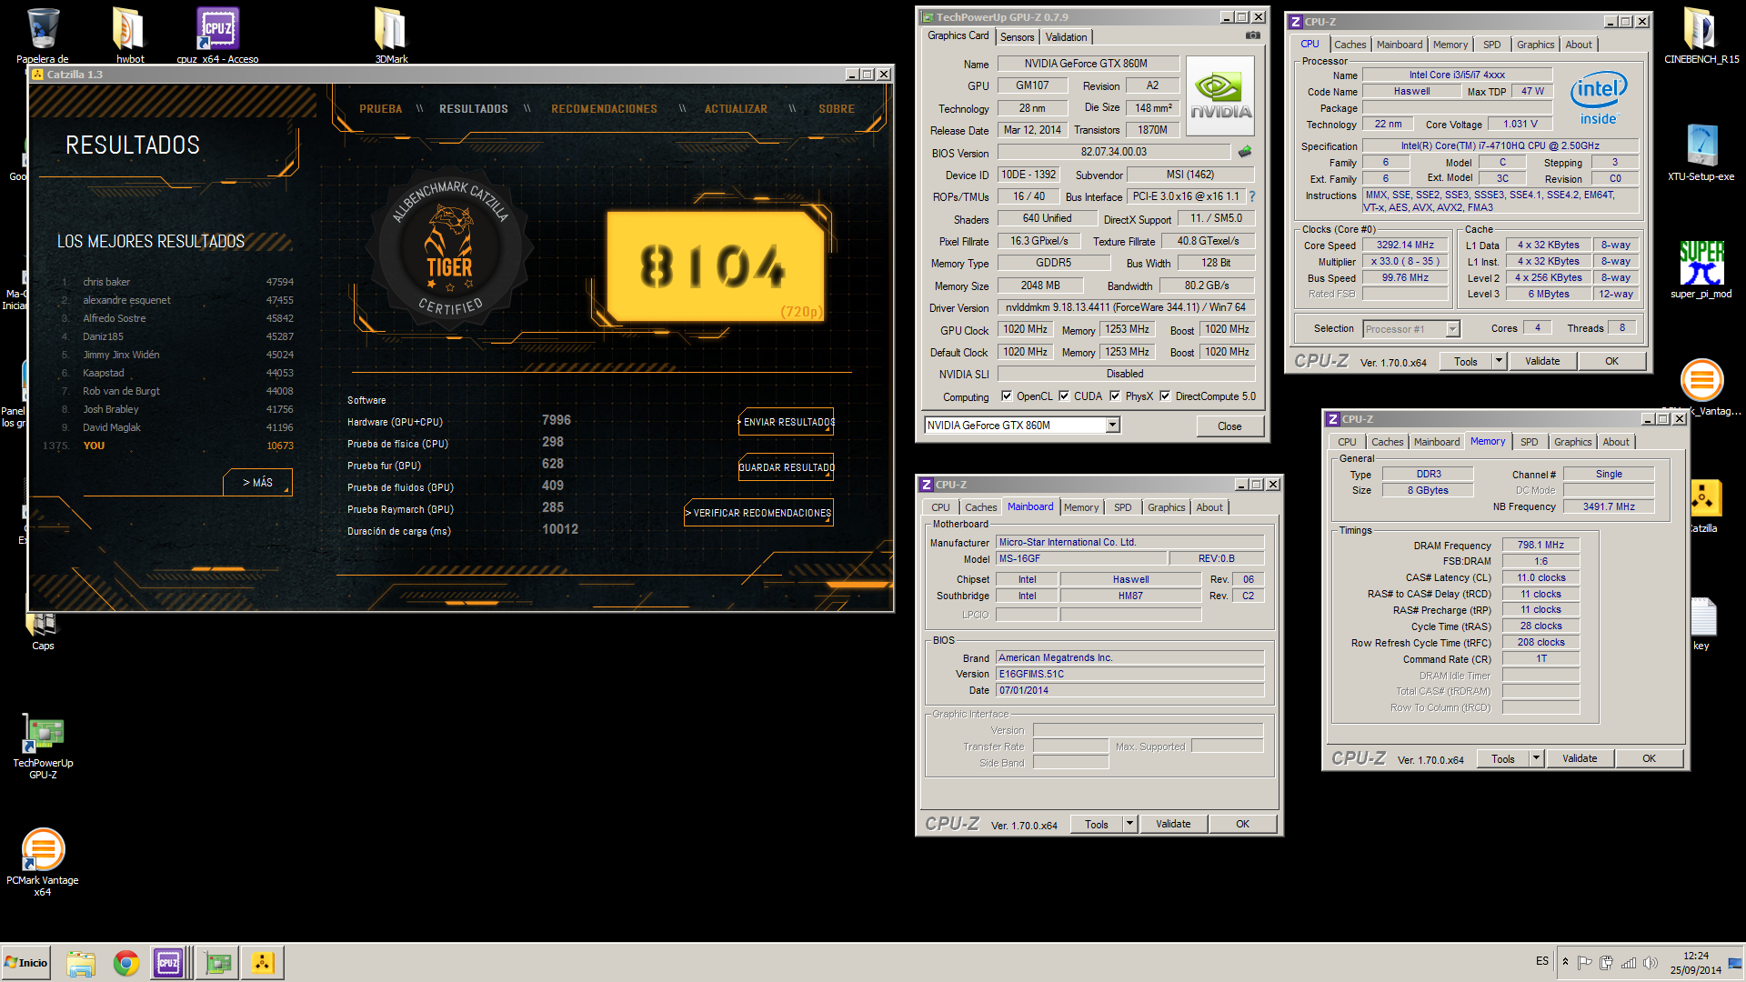
Task: Open SPD tab in CPU-Z Memory window
Action: 1529,442
